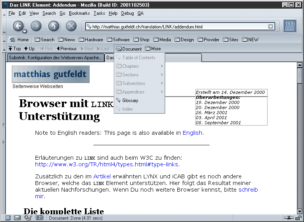Go to Top via link toolbar
This screenshot has width=304, height=222.
14,49
